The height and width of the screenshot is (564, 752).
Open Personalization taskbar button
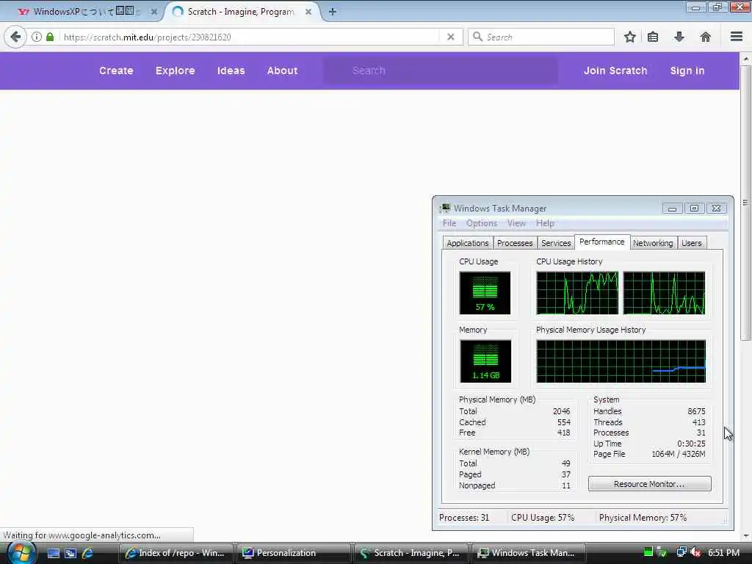(293, 553)
